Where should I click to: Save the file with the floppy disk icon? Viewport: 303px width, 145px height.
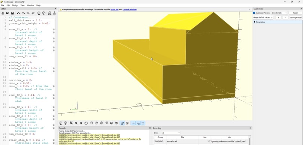(12, 13)
